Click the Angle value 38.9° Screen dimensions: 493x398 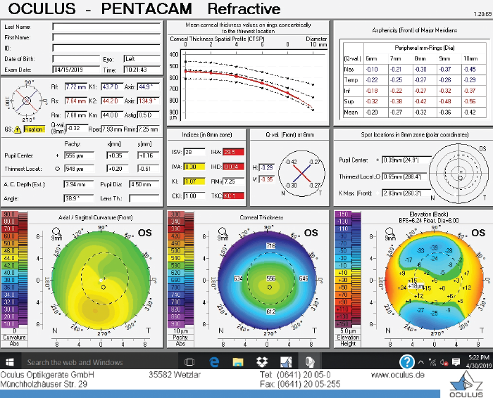tap(79, 198)
